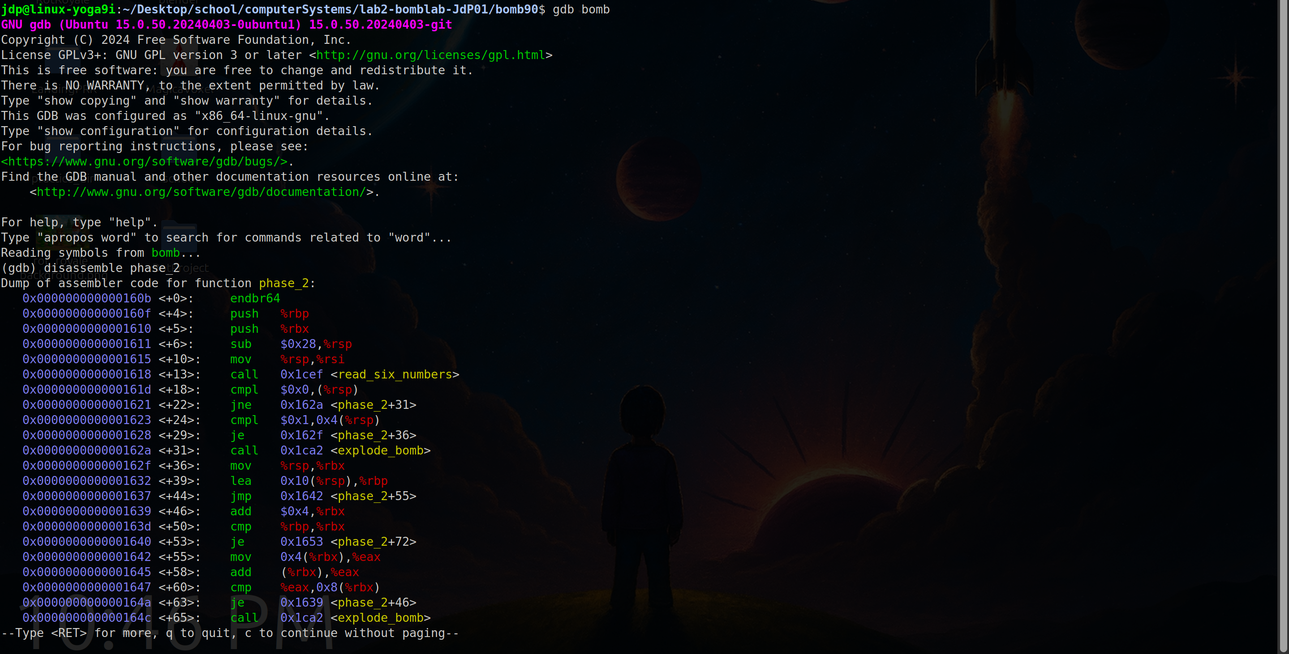This screenshot has width=1289, height=654.
Task: Open the gdb documentation URL link
Action: [x=201, y=192]
